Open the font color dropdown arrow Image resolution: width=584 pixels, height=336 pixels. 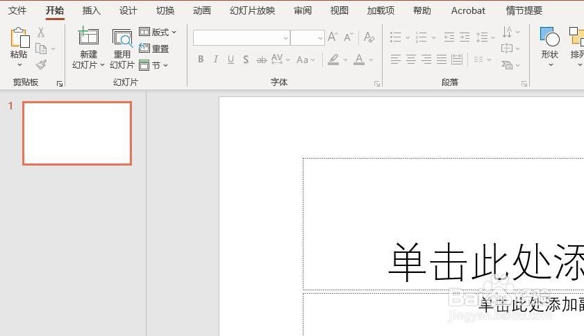coord(371,60)
